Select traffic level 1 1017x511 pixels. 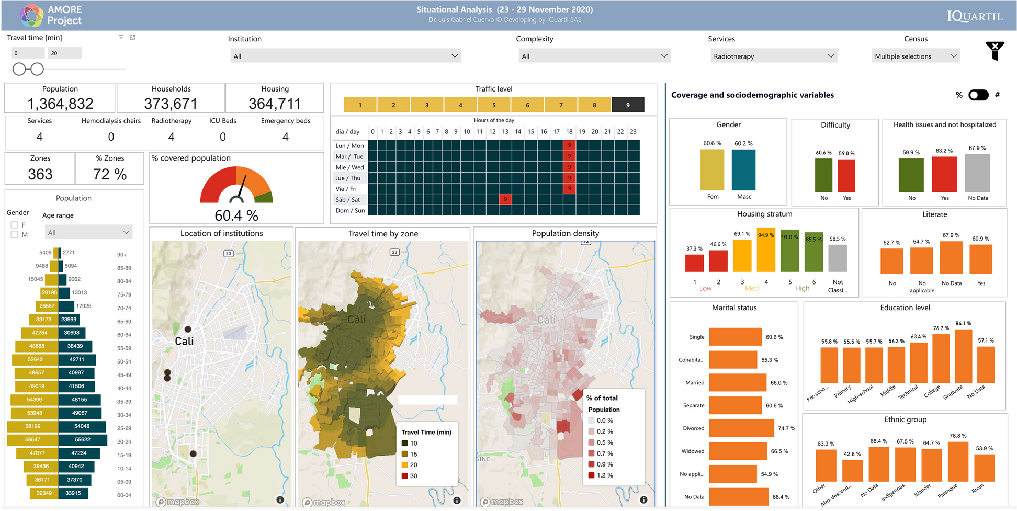(360, 105)
